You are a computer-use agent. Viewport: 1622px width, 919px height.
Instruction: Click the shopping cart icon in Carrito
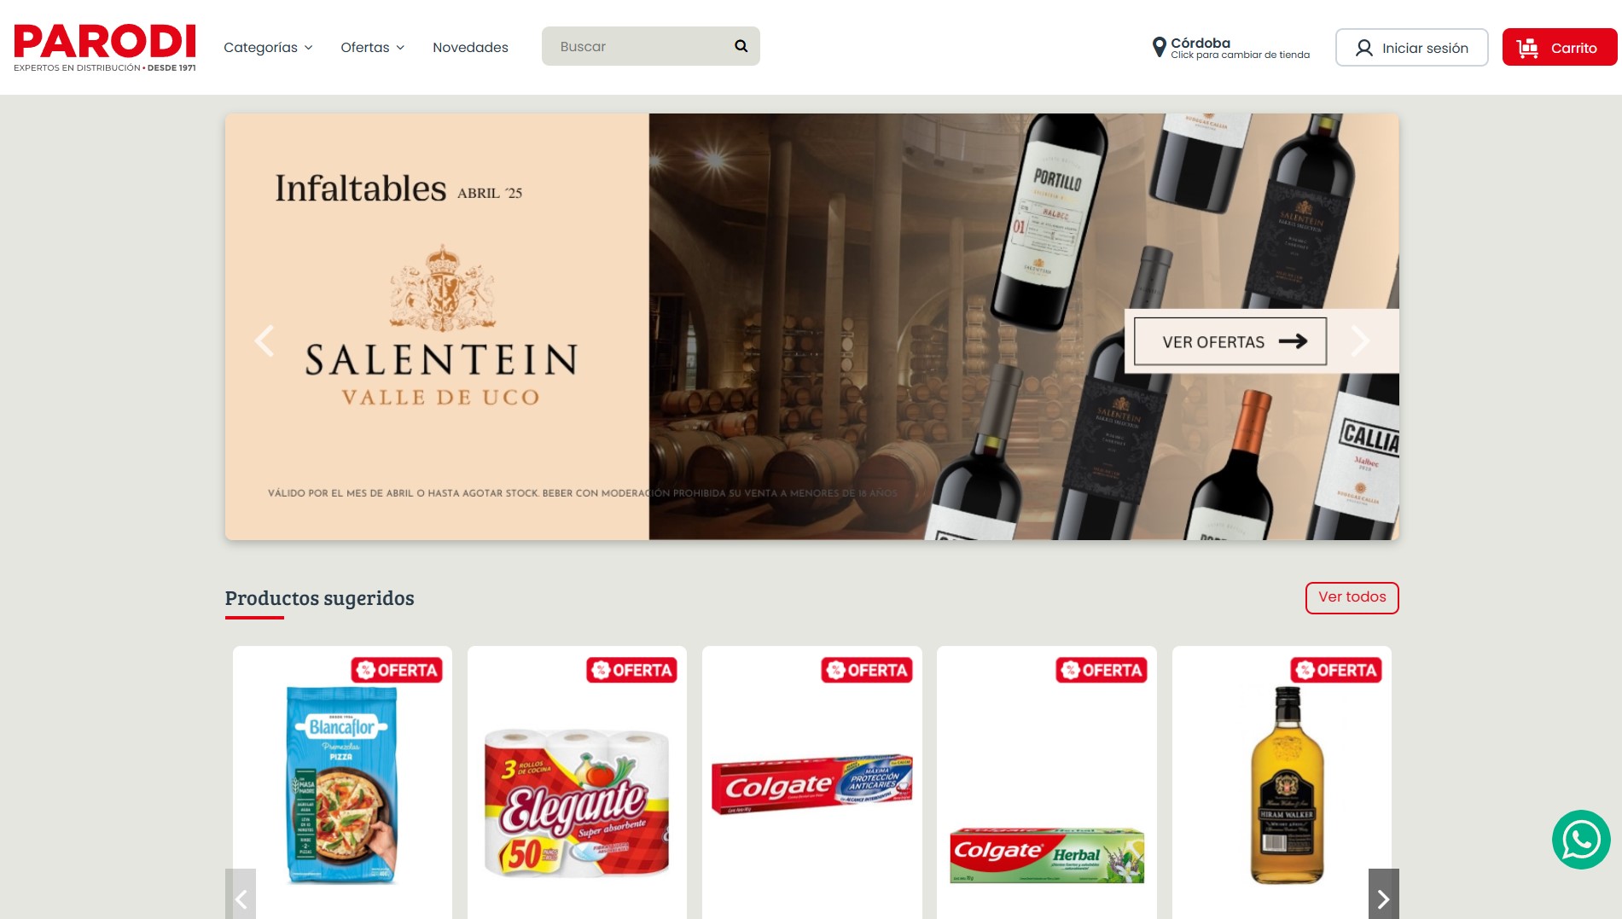[1527, 48]
